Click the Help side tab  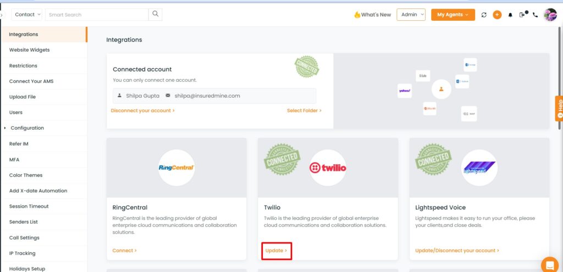(x=559, y=108)
